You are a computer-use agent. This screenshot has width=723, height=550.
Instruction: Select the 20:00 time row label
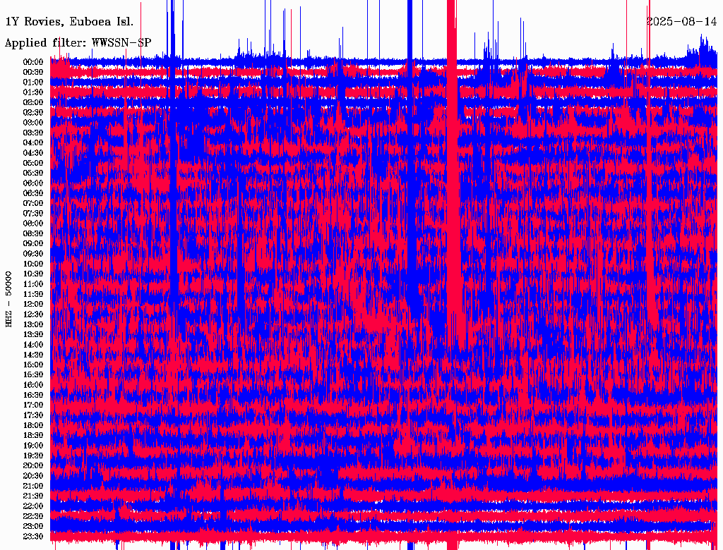tap(33, 465)
